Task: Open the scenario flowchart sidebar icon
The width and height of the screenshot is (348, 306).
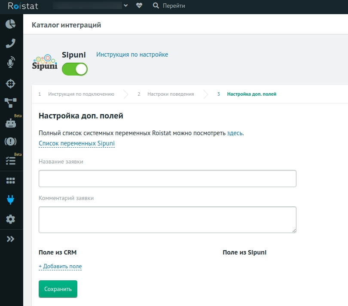Action: (x=10, y=103)
